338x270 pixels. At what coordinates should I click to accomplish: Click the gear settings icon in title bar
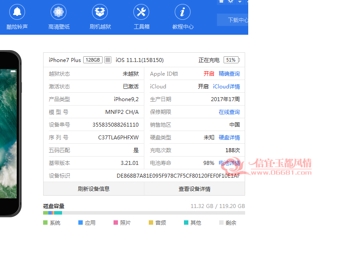point(231,1)
